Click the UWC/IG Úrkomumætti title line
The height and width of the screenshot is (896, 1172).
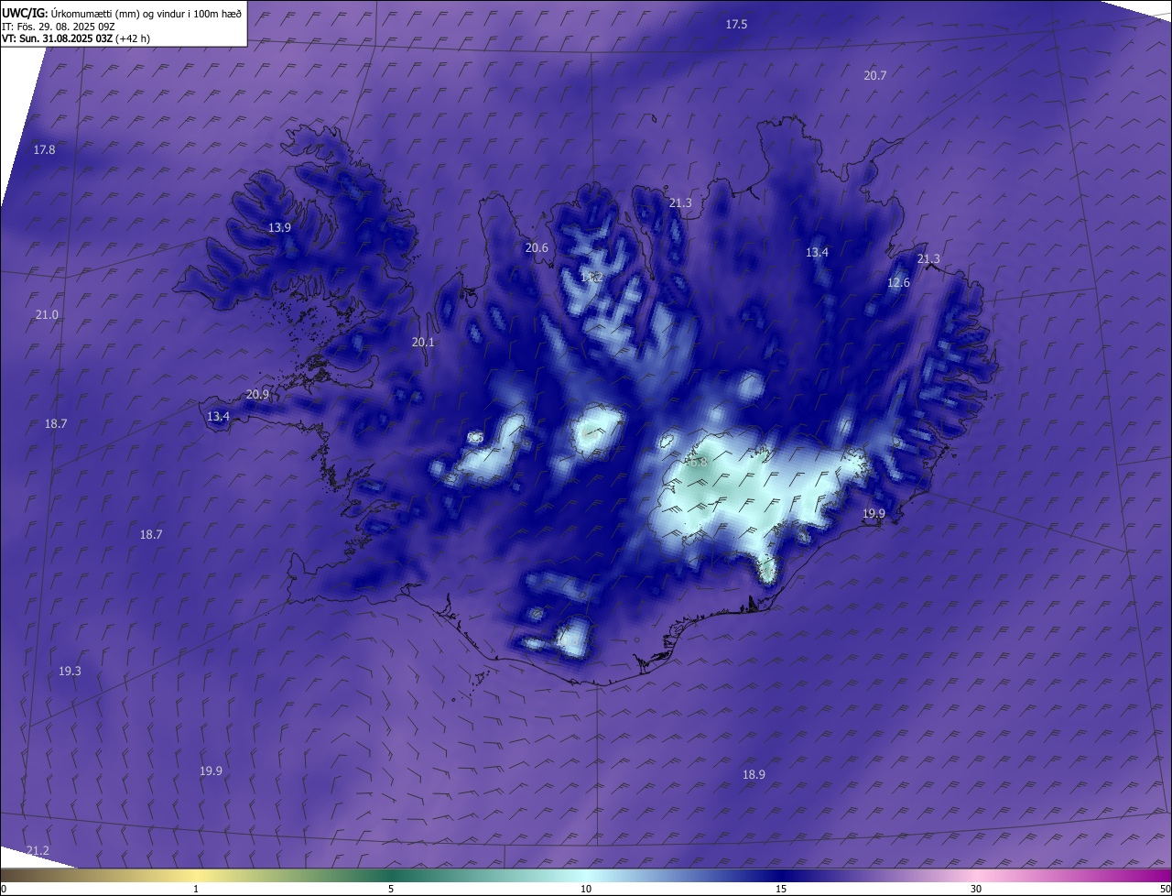point(122,13)
